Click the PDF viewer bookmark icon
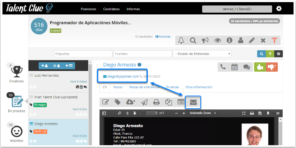 pos(268,113)
